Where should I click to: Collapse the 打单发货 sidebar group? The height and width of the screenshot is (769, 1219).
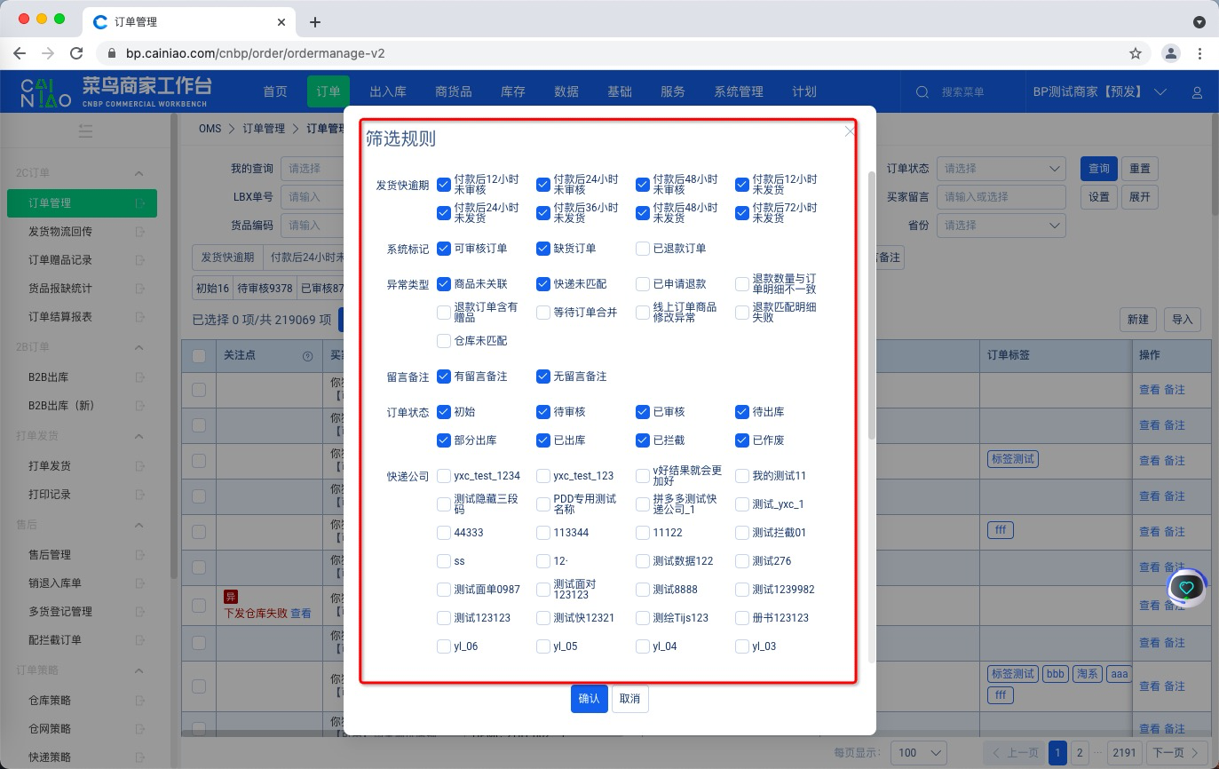click(139, 436)
